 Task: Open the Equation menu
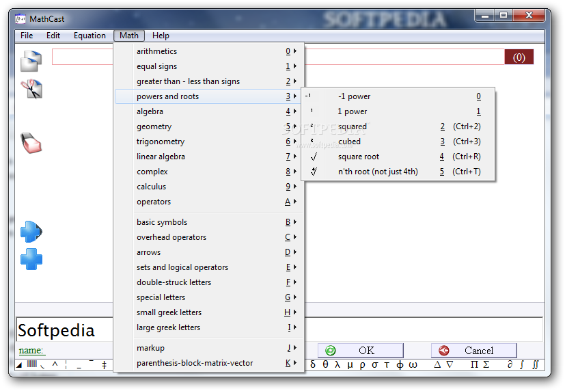(x=89, y=36)
